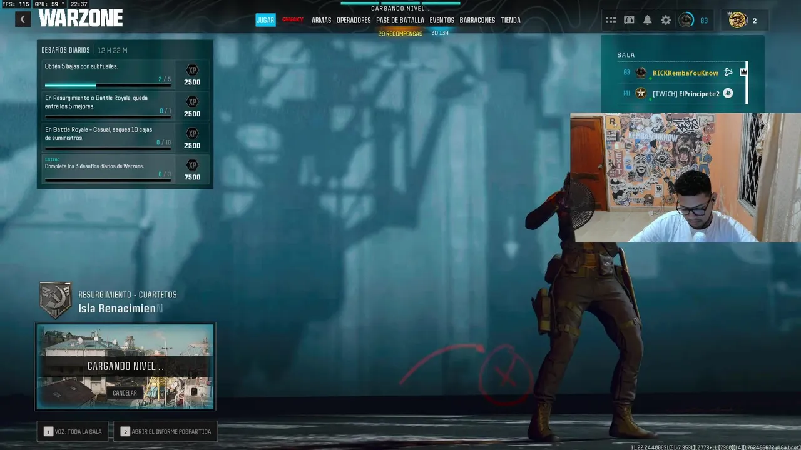The width and height of the screenshot is (801, 450).
Task: Select the Isla Renacimiento map thumbnail
Action: (125, 366)
